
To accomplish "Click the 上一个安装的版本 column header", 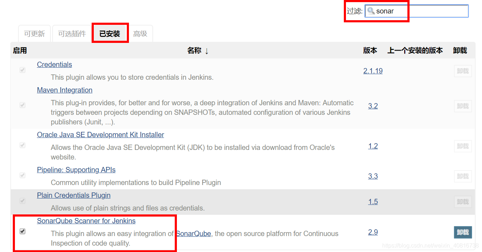I will pyautogui.click(x=415, y=51).
